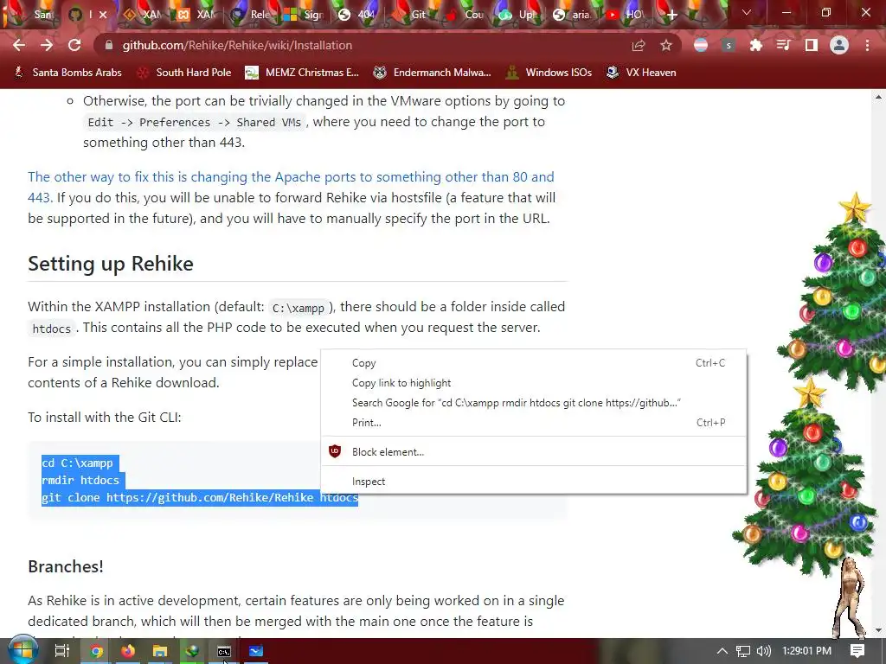Select 'Search Google for' menu entry
Image resolution: width=886 pixels, height=664 pixels.
coord(533,403)
